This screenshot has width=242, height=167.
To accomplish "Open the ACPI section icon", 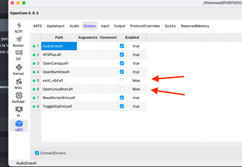I will coord(19,25).
